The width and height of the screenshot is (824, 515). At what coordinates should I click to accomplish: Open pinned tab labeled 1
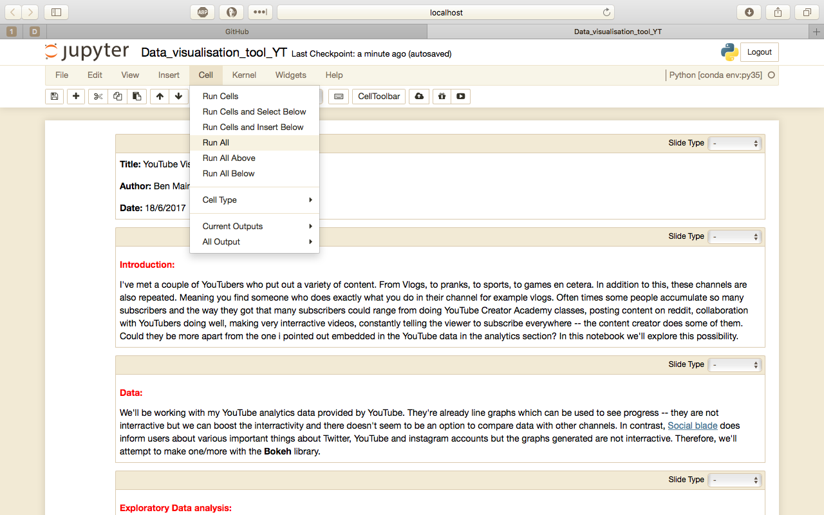pos(12,32)
